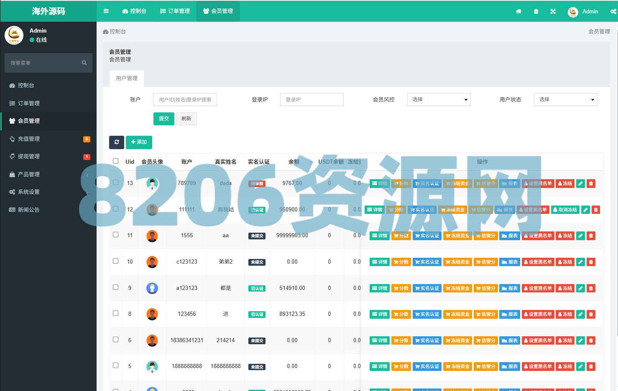Click the dark refresh icon above table
This screenshot has width=618, height=391.
coord(117,142)
